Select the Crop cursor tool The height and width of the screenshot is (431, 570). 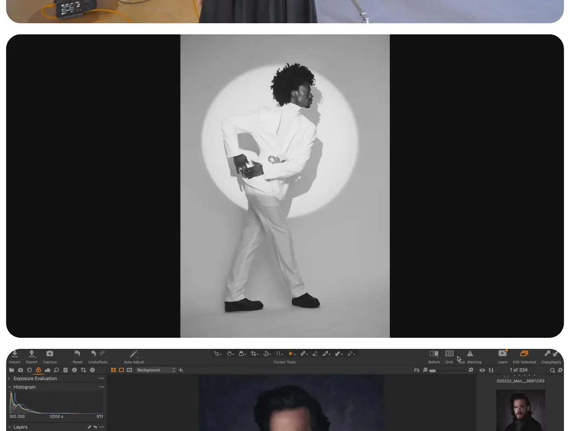[254, 354]
